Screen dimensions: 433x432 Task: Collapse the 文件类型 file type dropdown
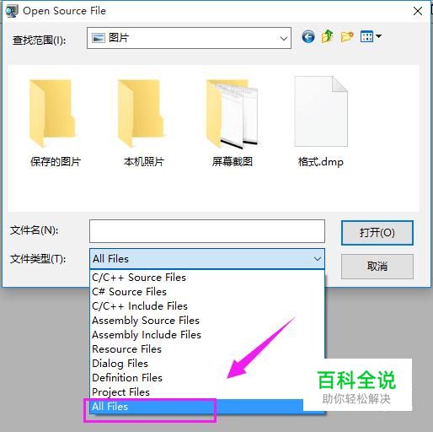pos(318,259)
